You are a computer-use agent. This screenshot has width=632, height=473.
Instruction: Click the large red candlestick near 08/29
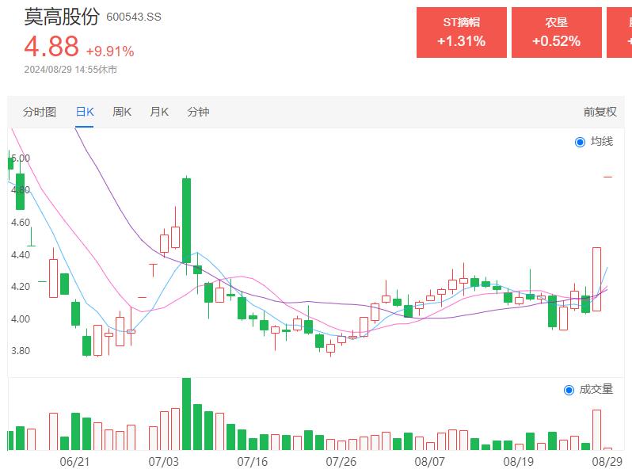(x=596, y=278)
